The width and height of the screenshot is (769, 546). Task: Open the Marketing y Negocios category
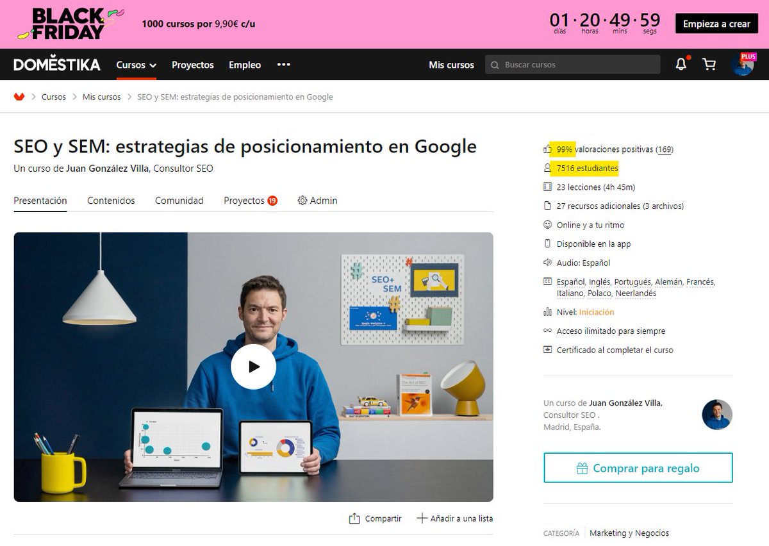629,533
